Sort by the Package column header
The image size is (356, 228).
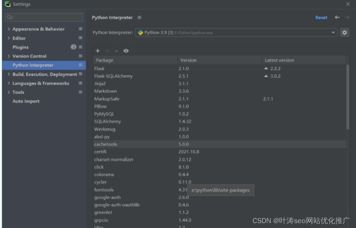pos(135,60)
